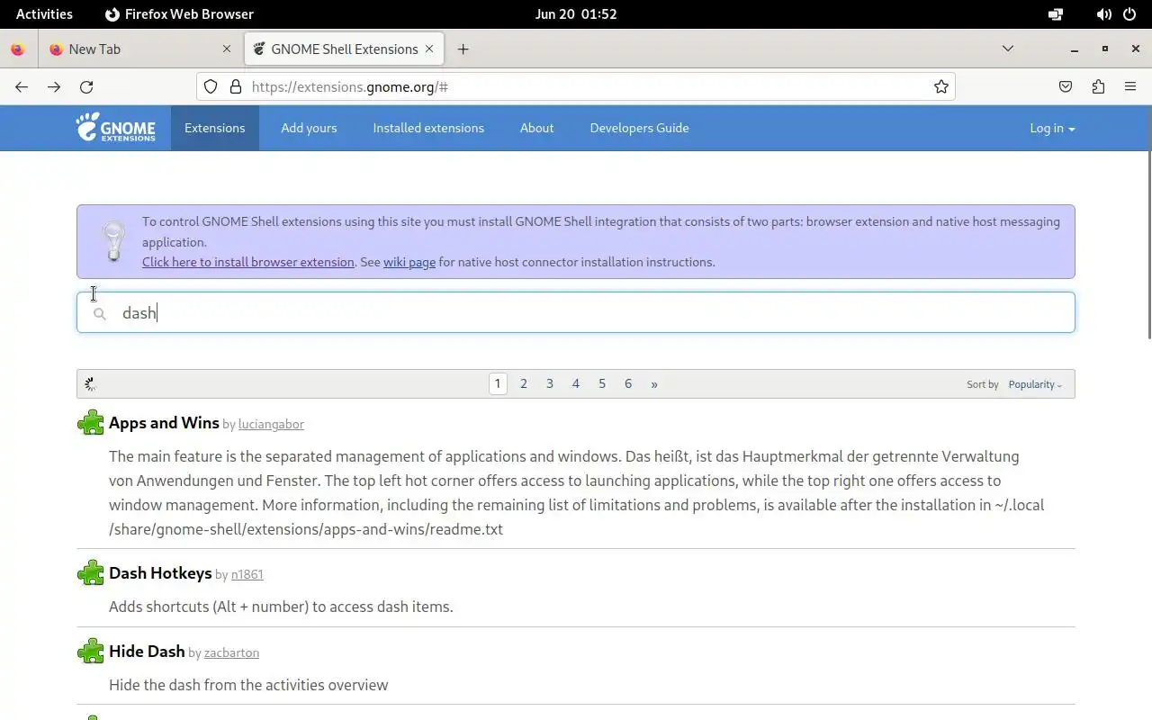Open the wiki page link
The width and height of the screenshot is (1152, 720).
tap(409, 262)
